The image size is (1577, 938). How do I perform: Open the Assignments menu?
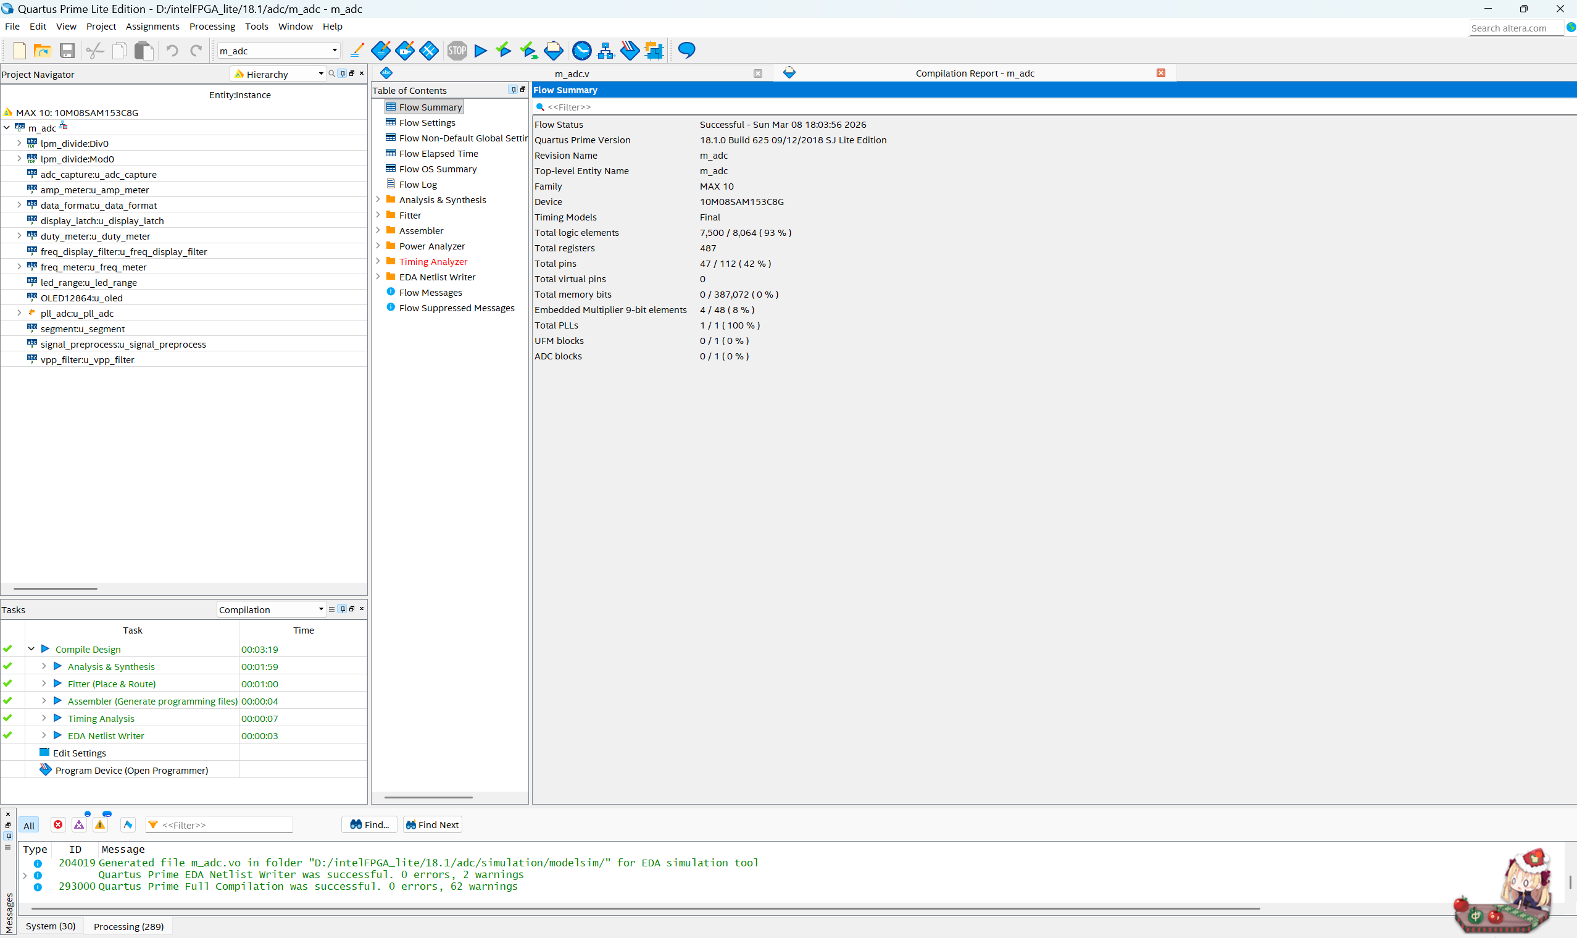(152, 27)
